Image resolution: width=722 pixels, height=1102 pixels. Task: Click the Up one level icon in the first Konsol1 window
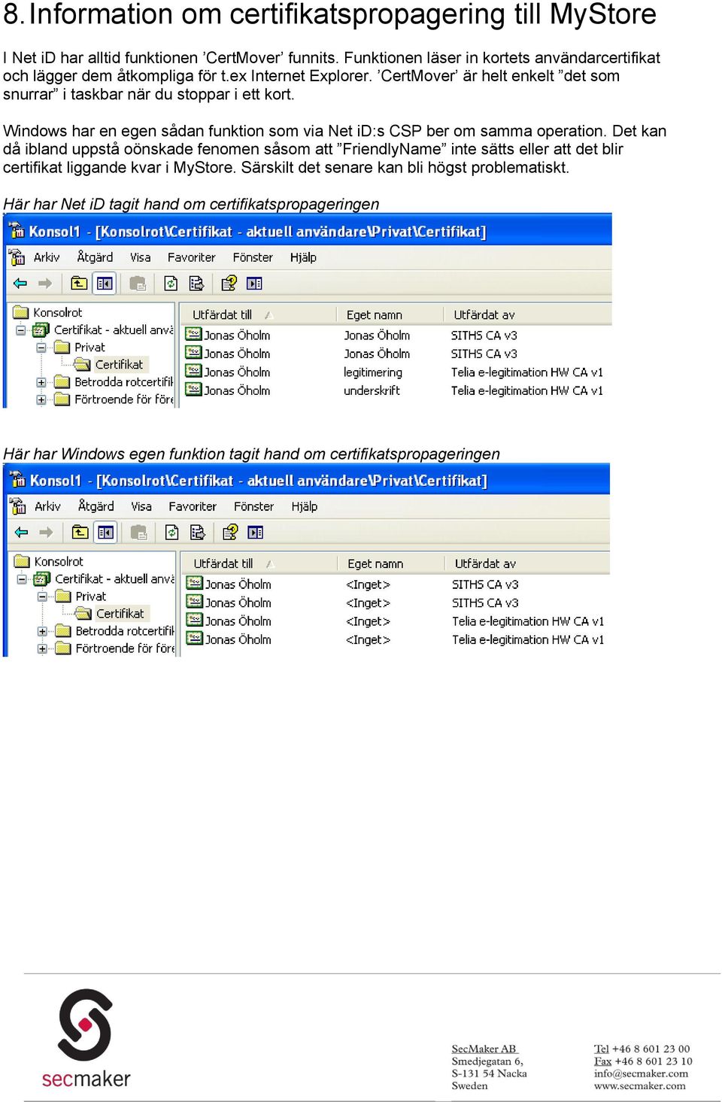tap(79, 284)
